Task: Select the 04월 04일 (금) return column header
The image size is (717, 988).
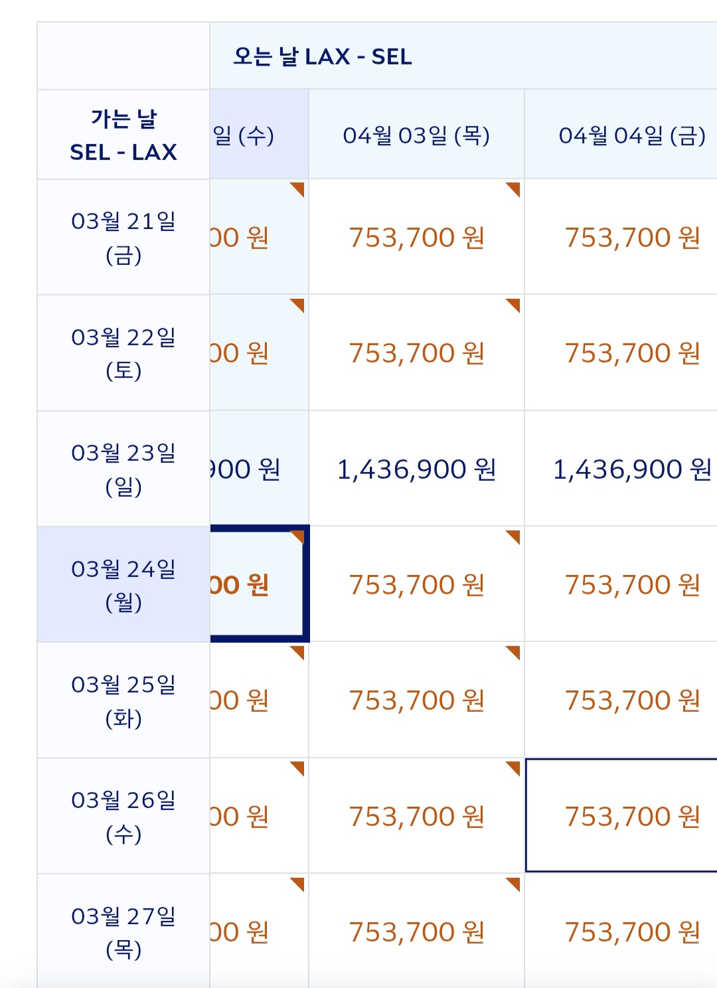Action: [x=631, y=135]
